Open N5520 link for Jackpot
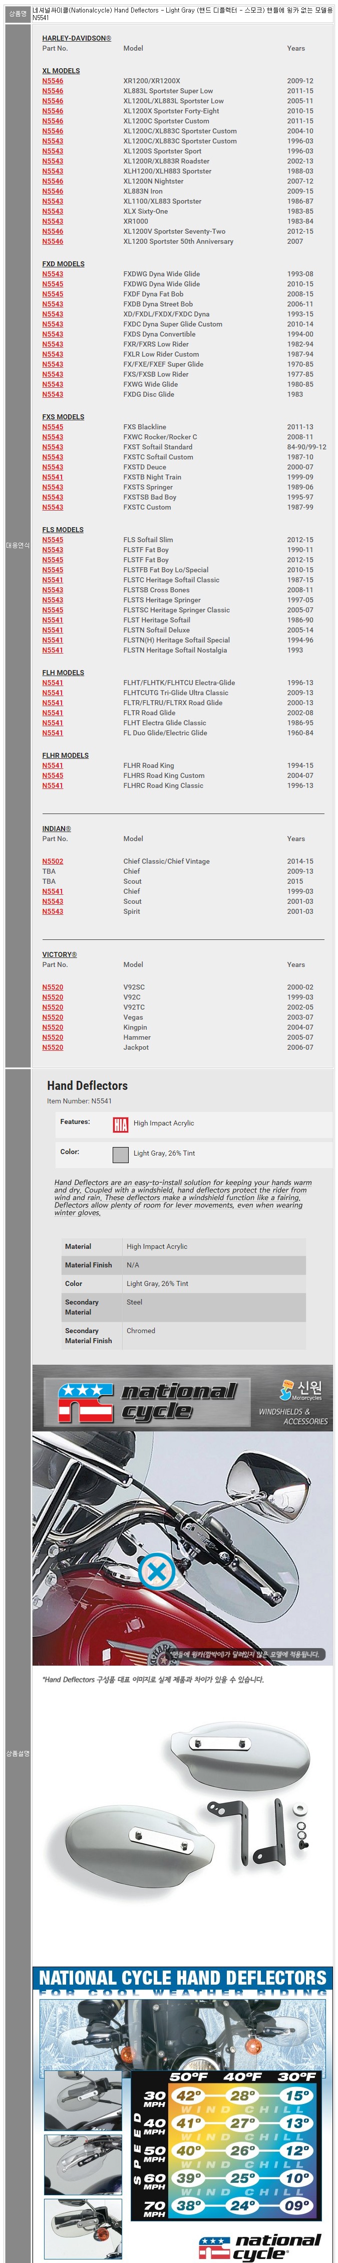 53,1047
